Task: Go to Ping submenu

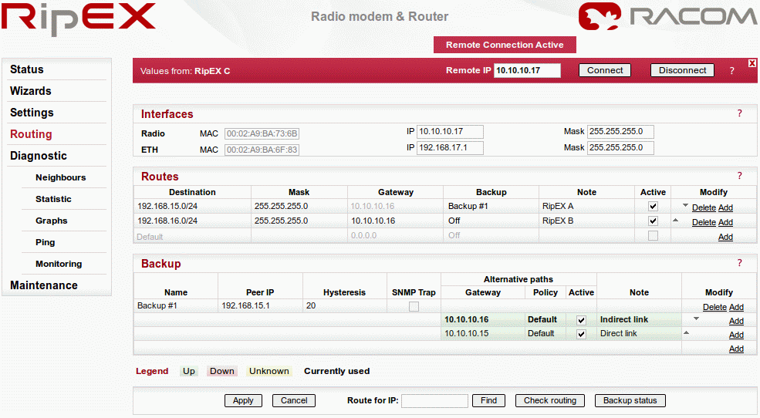Action: [45, 242]
